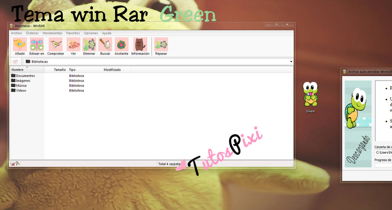The image size is (392, 210).
Task: Click the pink back arrow beside the address bar
Action: pyautogui.click(x=15, y=61)
